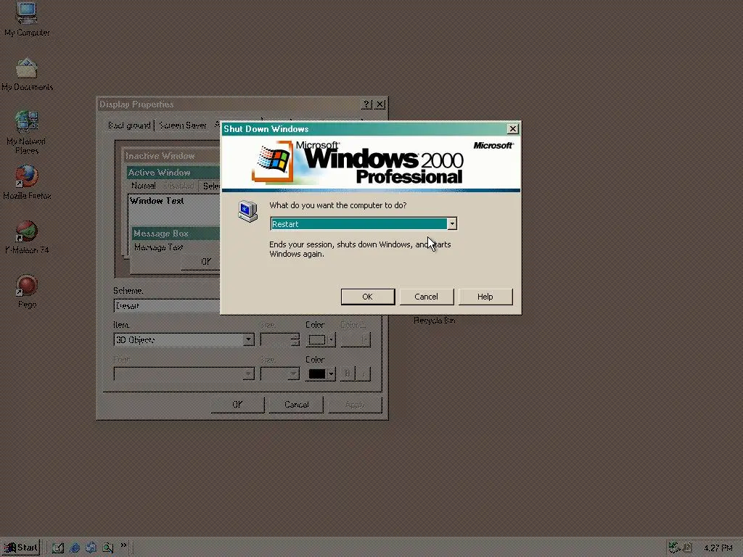743x557 pixels.
Task: Click the item Size stepper in Display Properties
Action: click(x=295, y=339)
